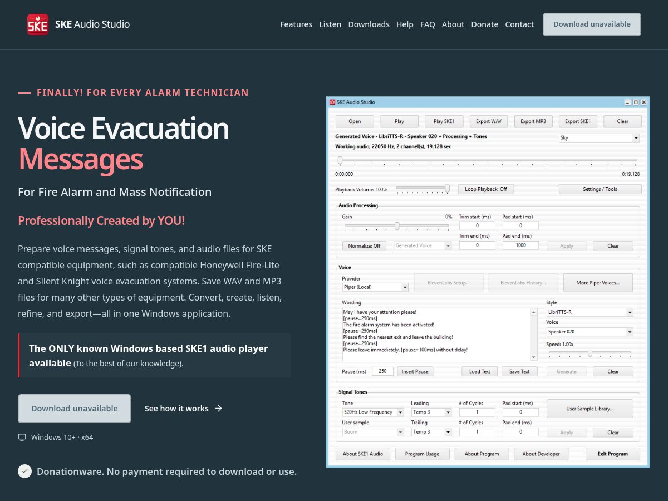
Task: Click the Insert Pause button
Action: coord(415,371)
